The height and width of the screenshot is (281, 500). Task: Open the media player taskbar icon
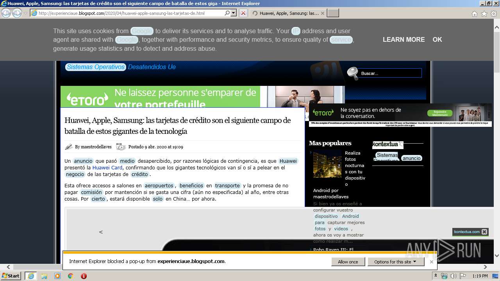pyautogui.click(x=57, y=276)
